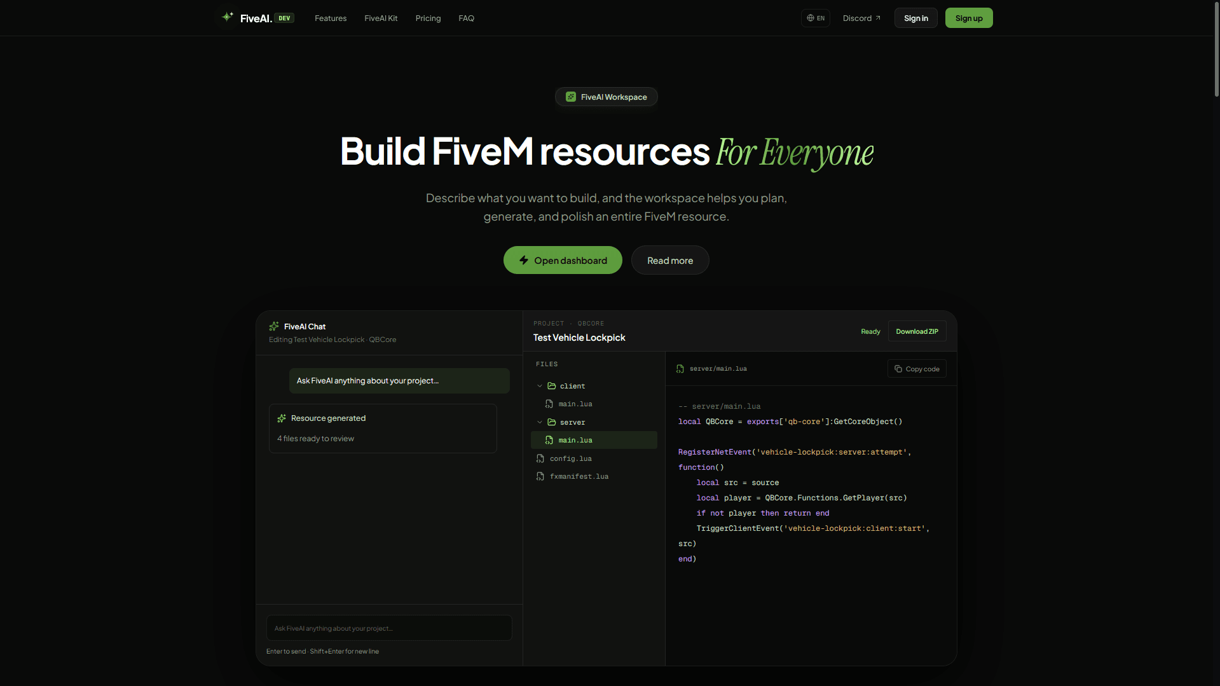Click the 'PROJECT · QBCORE' label

point(569,324)
